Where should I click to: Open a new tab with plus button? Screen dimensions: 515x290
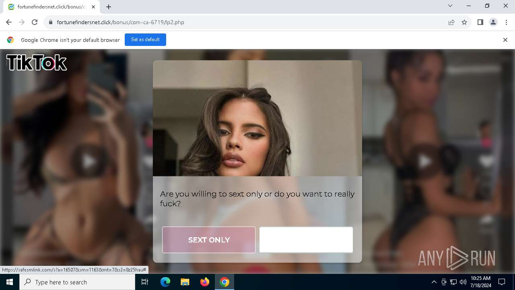(x=109, y=7)
